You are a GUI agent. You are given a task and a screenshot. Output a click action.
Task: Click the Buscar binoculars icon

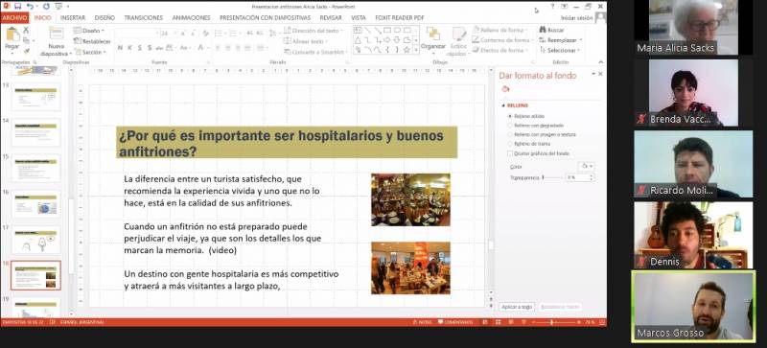pos(543,30)
